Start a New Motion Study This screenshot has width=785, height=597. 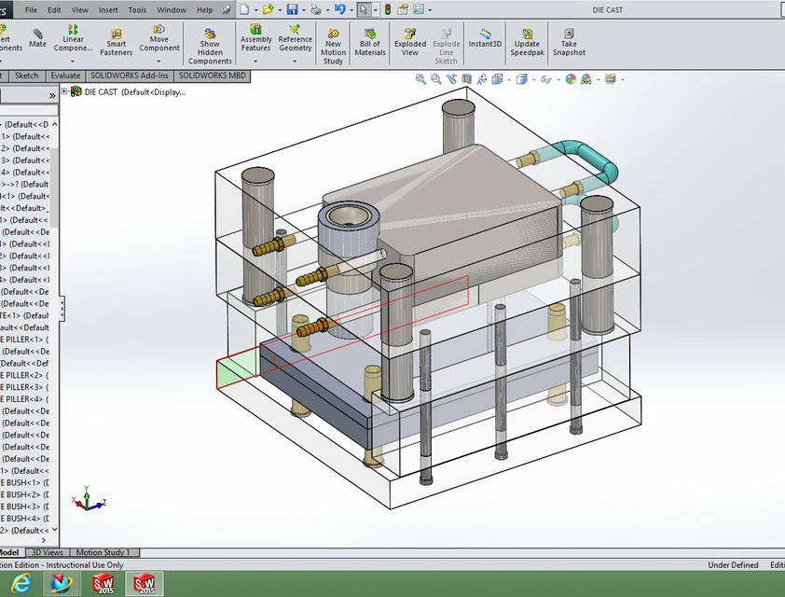[333, 44]
